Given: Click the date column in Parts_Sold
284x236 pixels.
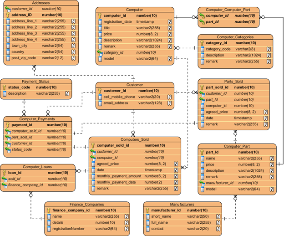Looking at the screenshot, I should (x=209, y=118).
